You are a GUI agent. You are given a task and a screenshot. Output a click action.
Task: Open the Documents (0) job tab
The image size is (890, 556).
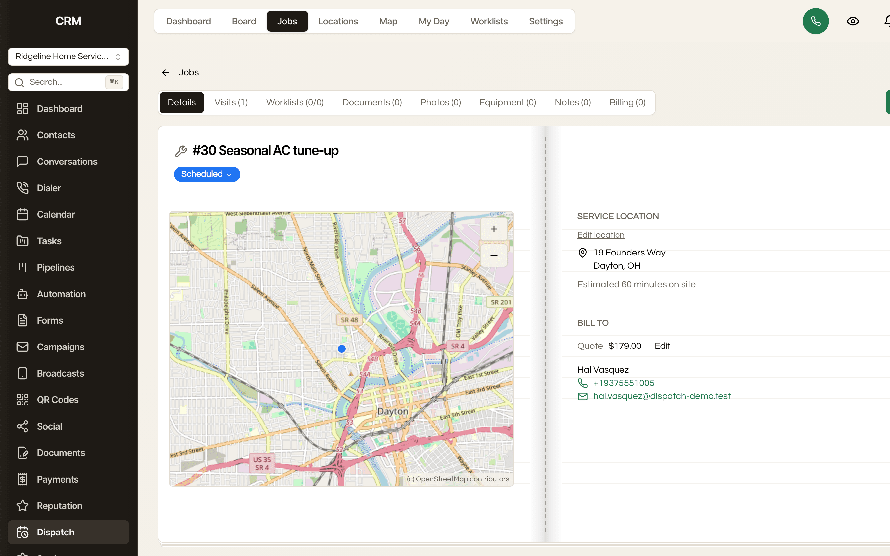coord(372,103)
